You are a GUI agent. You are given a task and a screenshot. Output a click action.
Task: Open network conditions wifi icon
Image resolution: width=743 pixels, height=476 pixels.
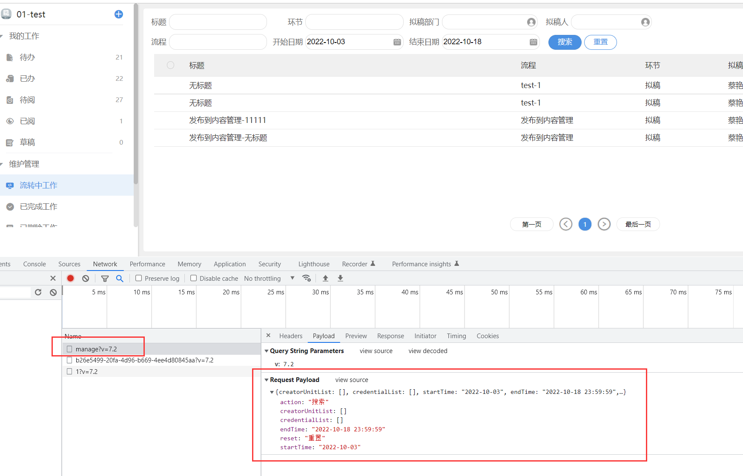307,278
